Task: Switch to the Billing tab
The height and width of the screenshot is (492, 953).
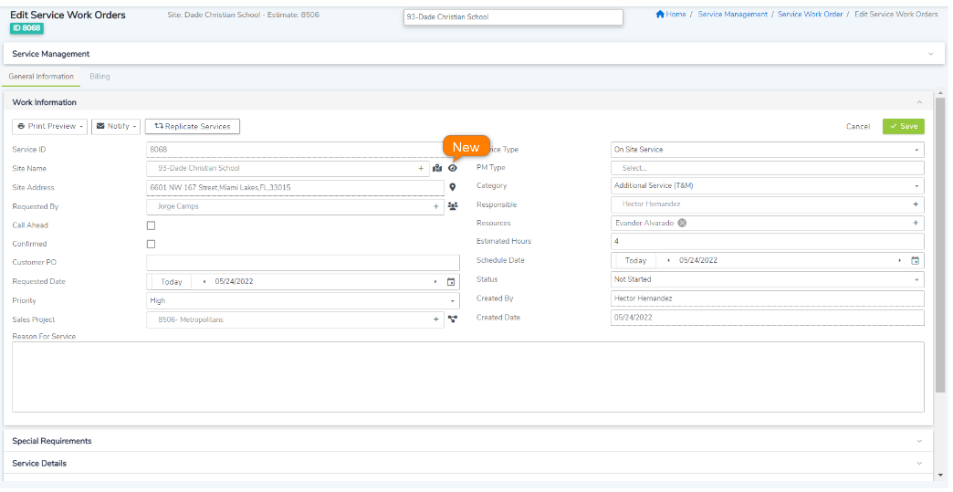Action: (x=99, y=77)
